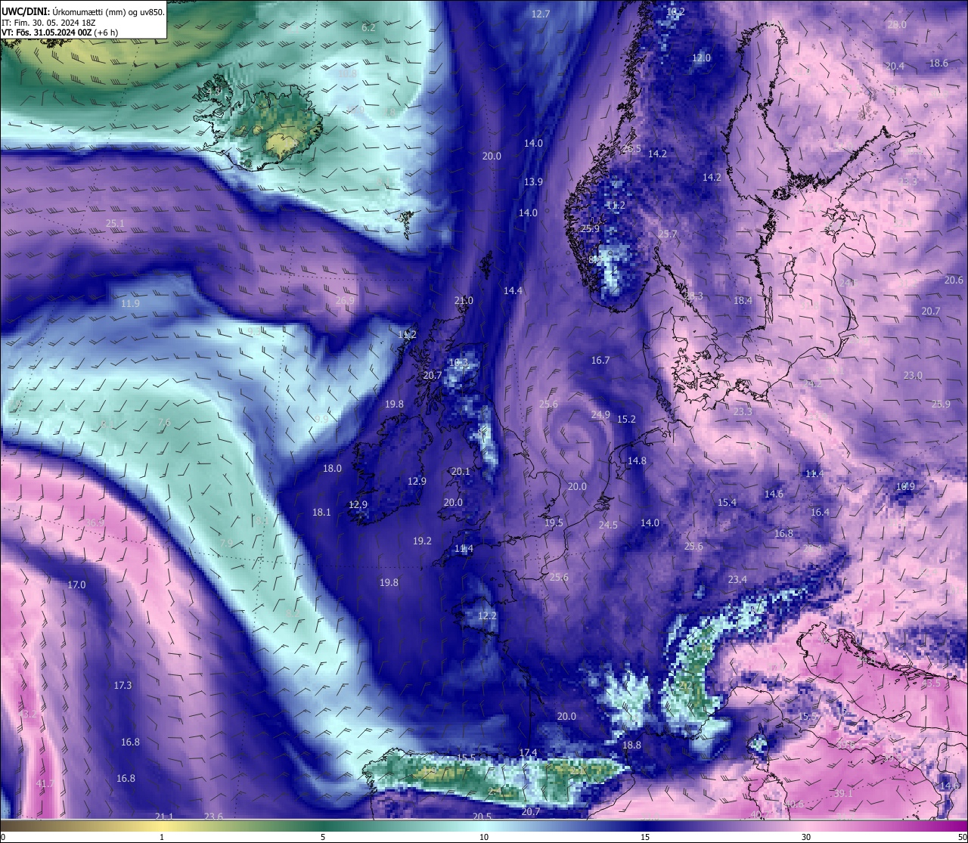Click the 14.4 value northeast of Scotland

coord(513,291)
